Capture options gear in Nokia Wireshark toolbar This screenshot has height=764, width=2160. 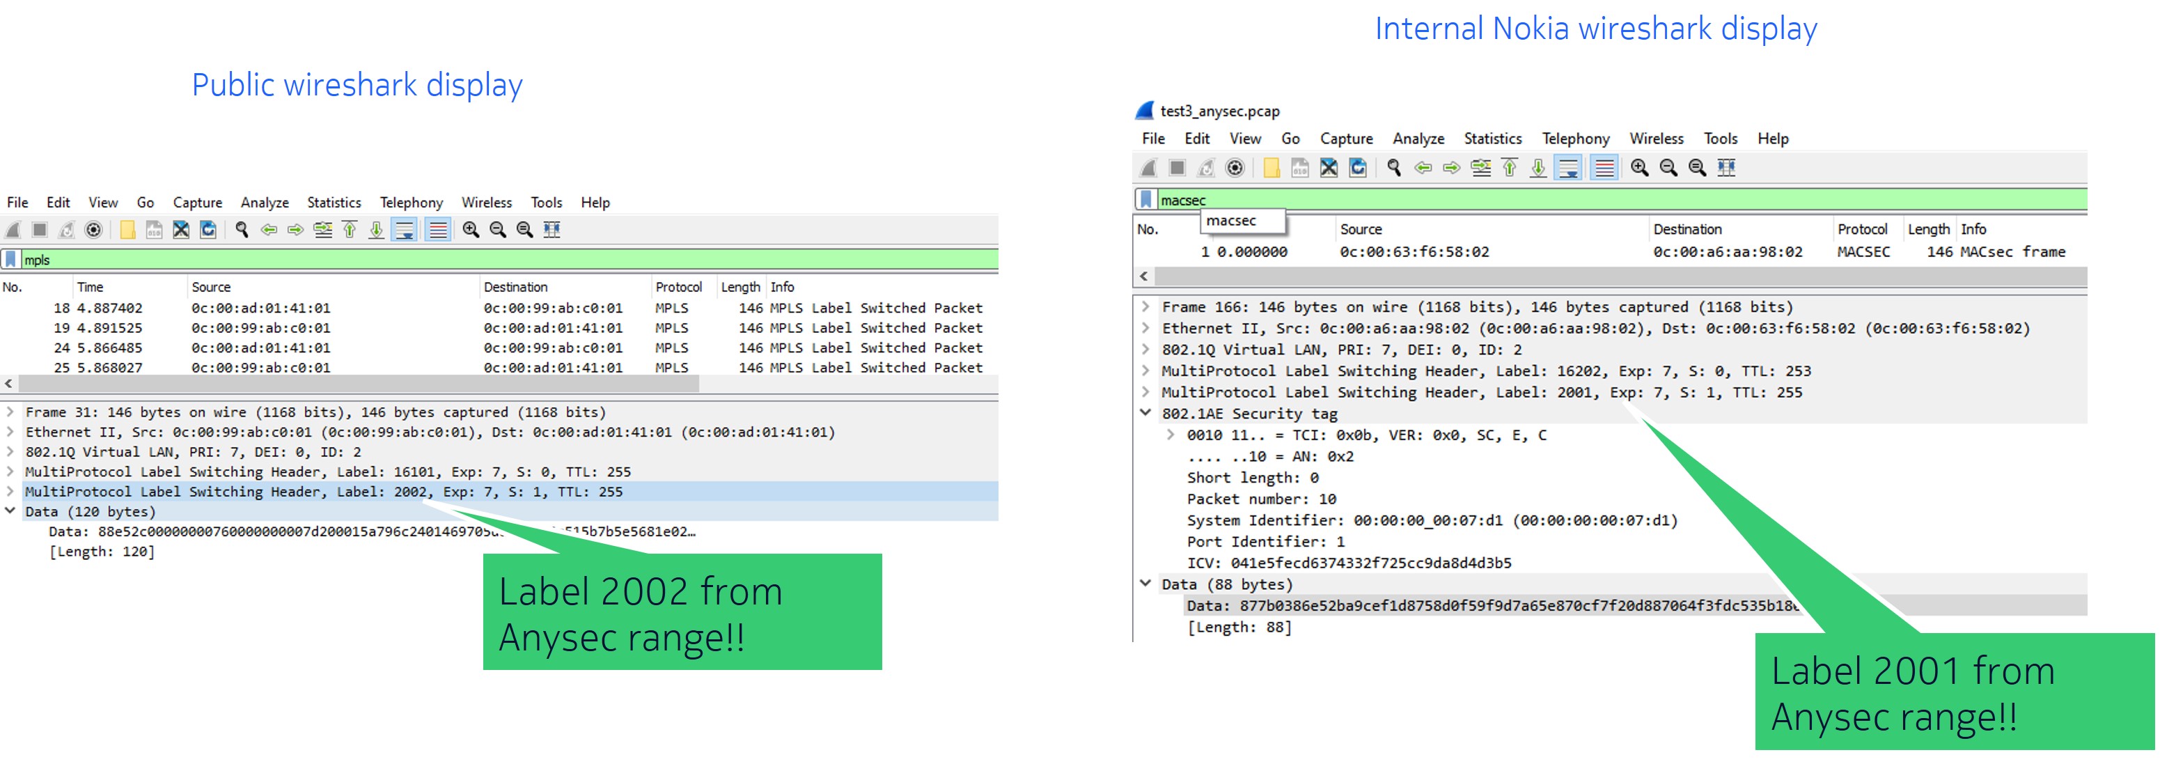(x=1235, y=168)
